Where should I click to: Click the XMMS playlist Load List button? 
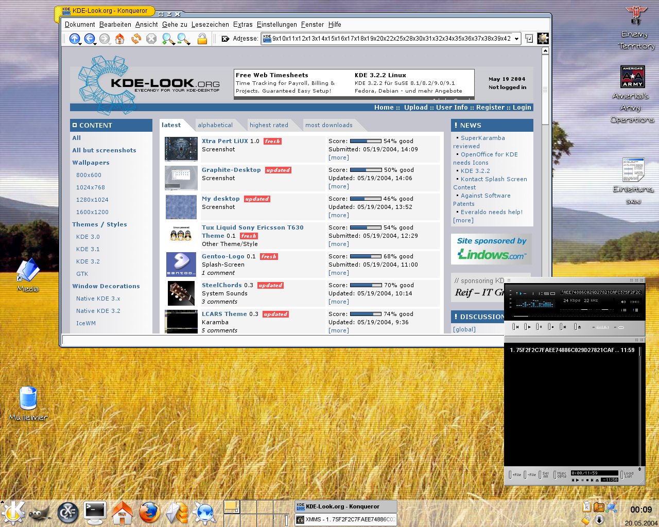(x=628, y=475)
